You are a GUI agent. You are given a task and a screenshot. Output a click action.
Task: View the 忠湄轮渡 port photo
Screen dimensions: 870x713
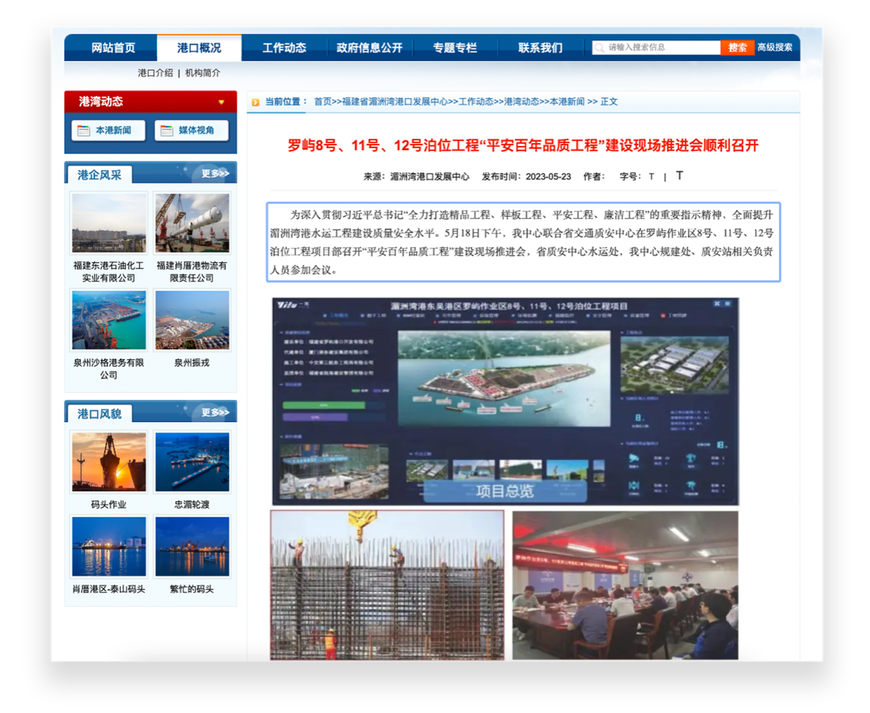tap(192, 462)
